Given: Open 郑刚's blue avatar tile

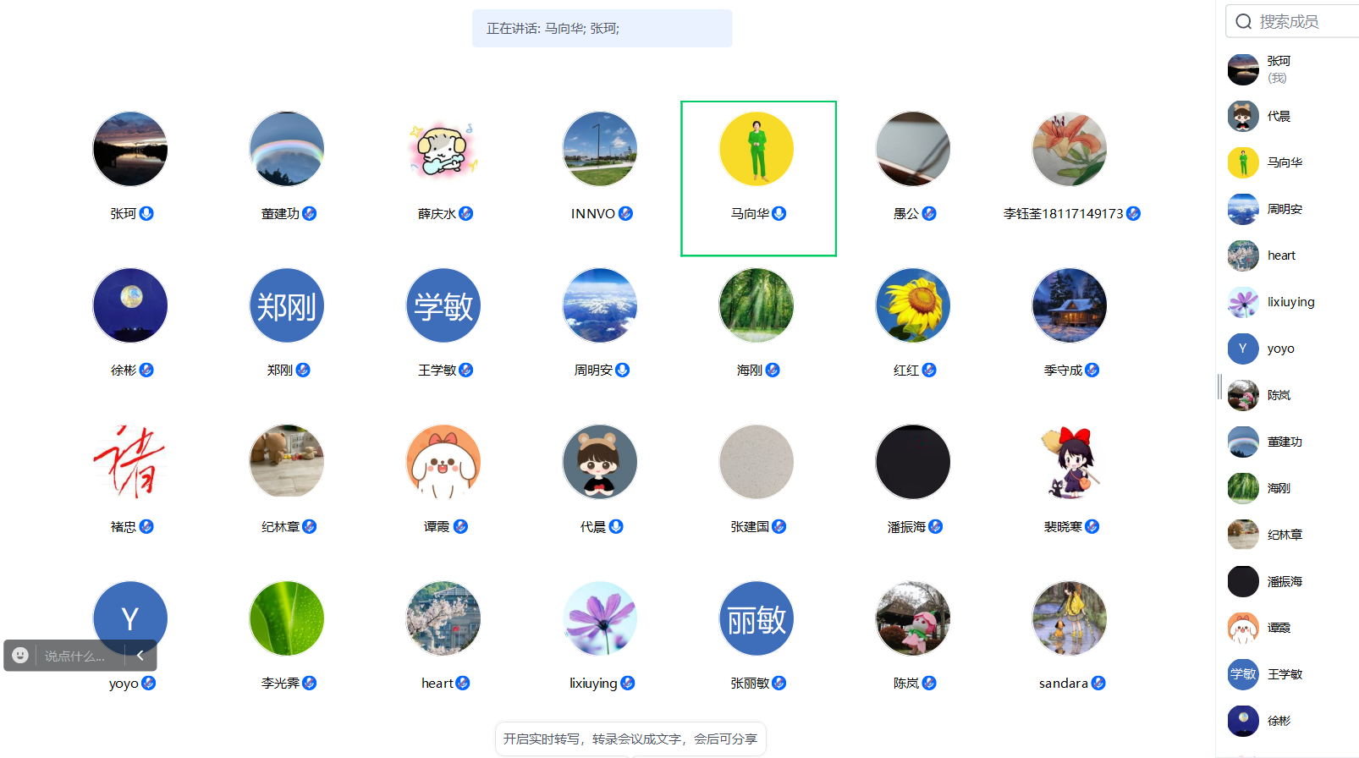Looking at the screenshot, I should tap(287, 306).
